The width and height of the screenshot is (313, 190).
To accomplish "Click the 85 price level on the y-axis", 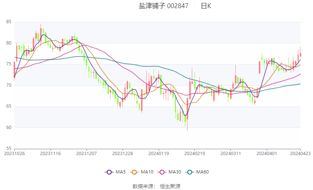I will point(9,22).
